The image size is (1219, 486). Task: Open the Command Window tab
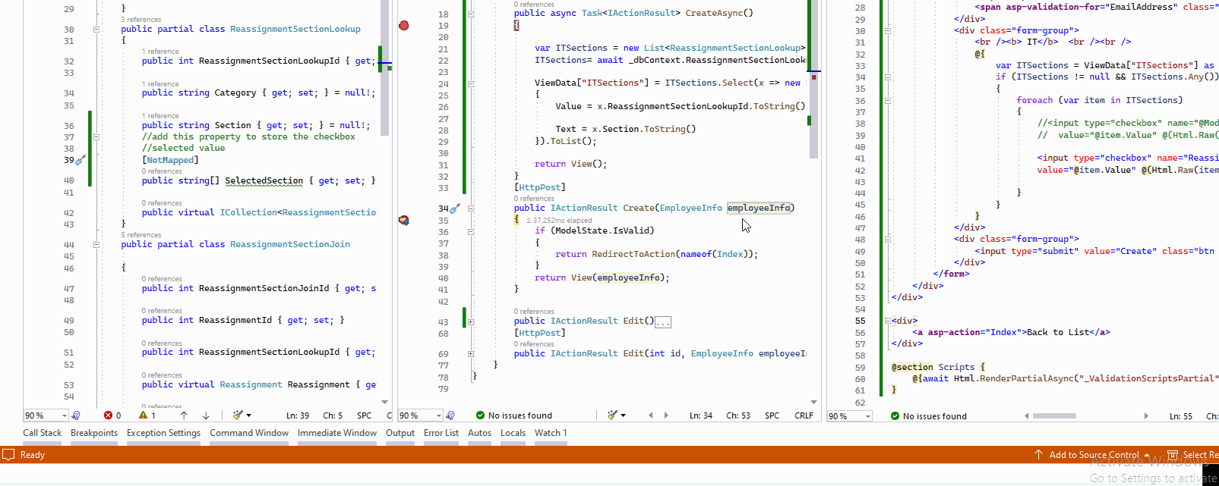249,433
